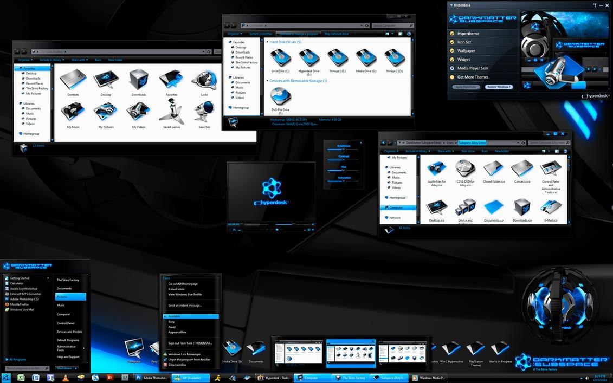Viewport: 613px width, 383px height.
Task: Select the Available status entry
Action: [191, 316]
